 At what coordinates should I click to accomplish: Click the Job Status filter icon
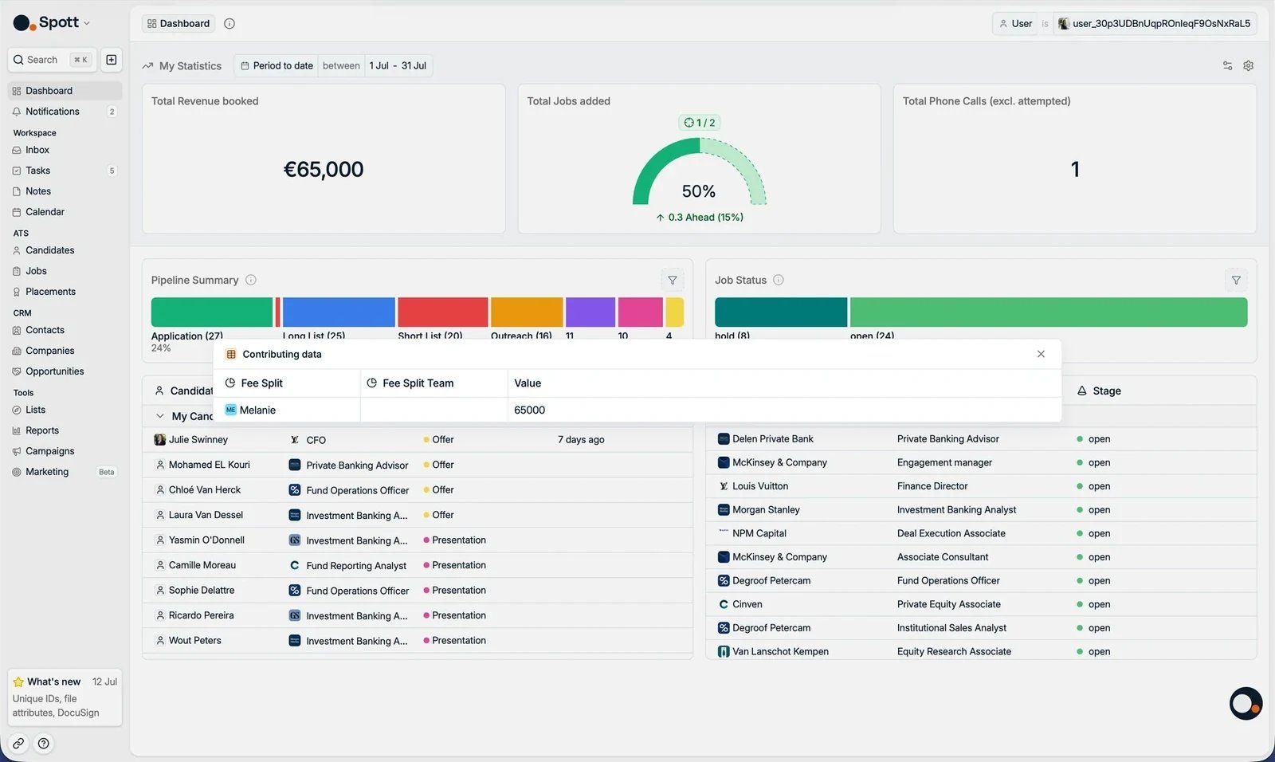coord(1236,281)
